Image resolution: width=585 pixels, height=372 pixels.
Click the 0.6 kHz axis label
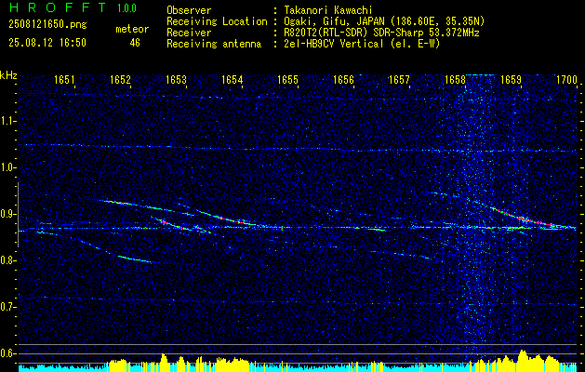pyautogui.click(x=7, y=353)
